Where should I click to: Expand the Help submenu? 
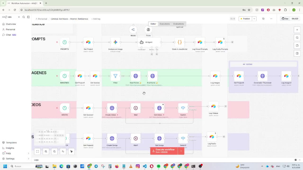tap(28, 153)
